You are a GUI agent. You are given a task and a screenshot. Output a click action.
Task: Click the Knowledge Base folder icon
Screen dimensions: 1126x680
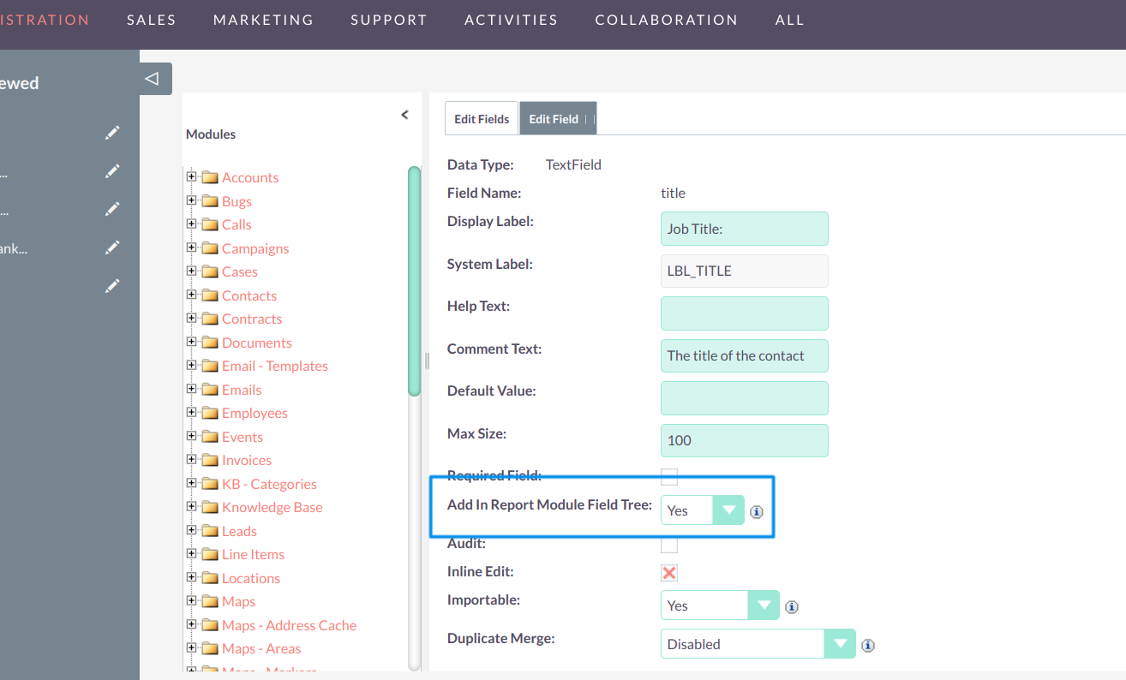click(210, 507)
